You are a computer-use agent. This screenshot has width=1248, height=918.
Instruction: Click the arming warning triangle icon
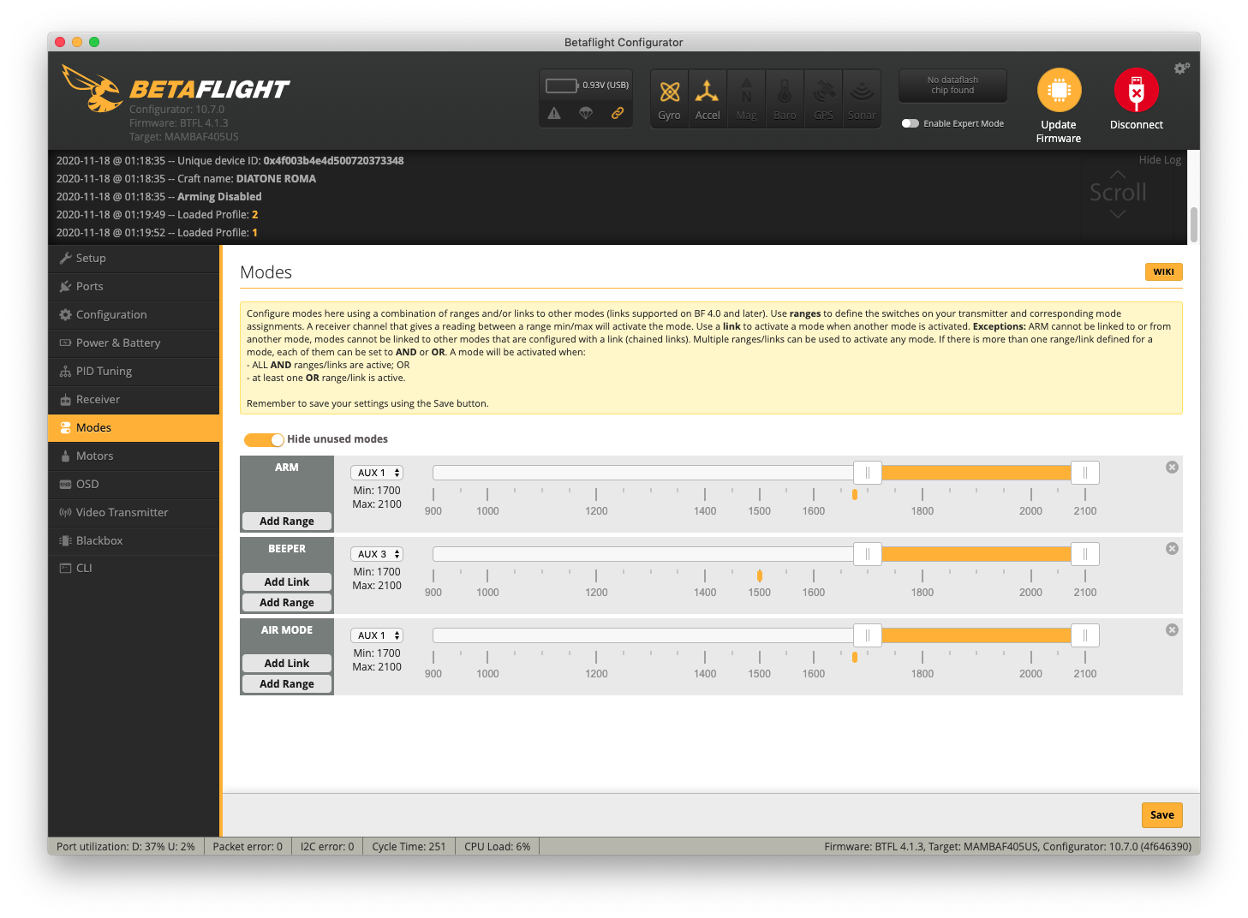point(554,113)
